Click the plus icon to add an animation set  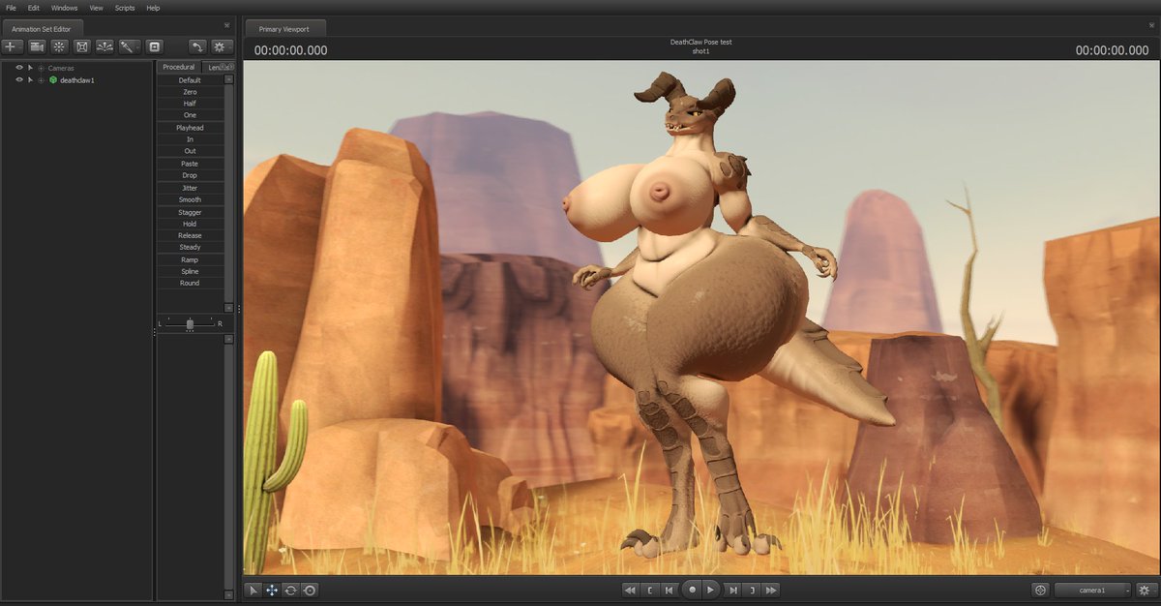[12, 46]
